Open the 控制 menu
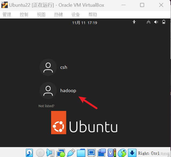171x157 pixels. [x=24, y=14]
